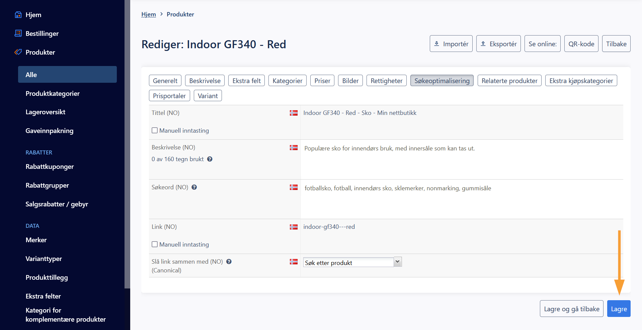Click the Bestillinger orders icon
This screenshot has height=330, width=642.
point(18,33)
